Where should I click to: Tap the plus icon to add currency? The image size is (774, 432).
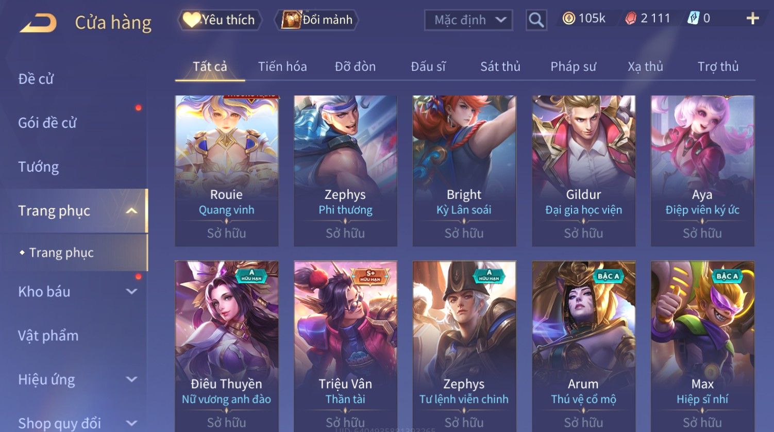(x=752, y=19)
